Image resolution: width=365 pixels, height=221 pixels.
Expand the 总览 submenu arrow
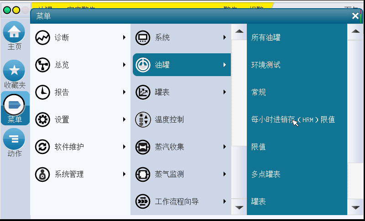tap(124, 65)
